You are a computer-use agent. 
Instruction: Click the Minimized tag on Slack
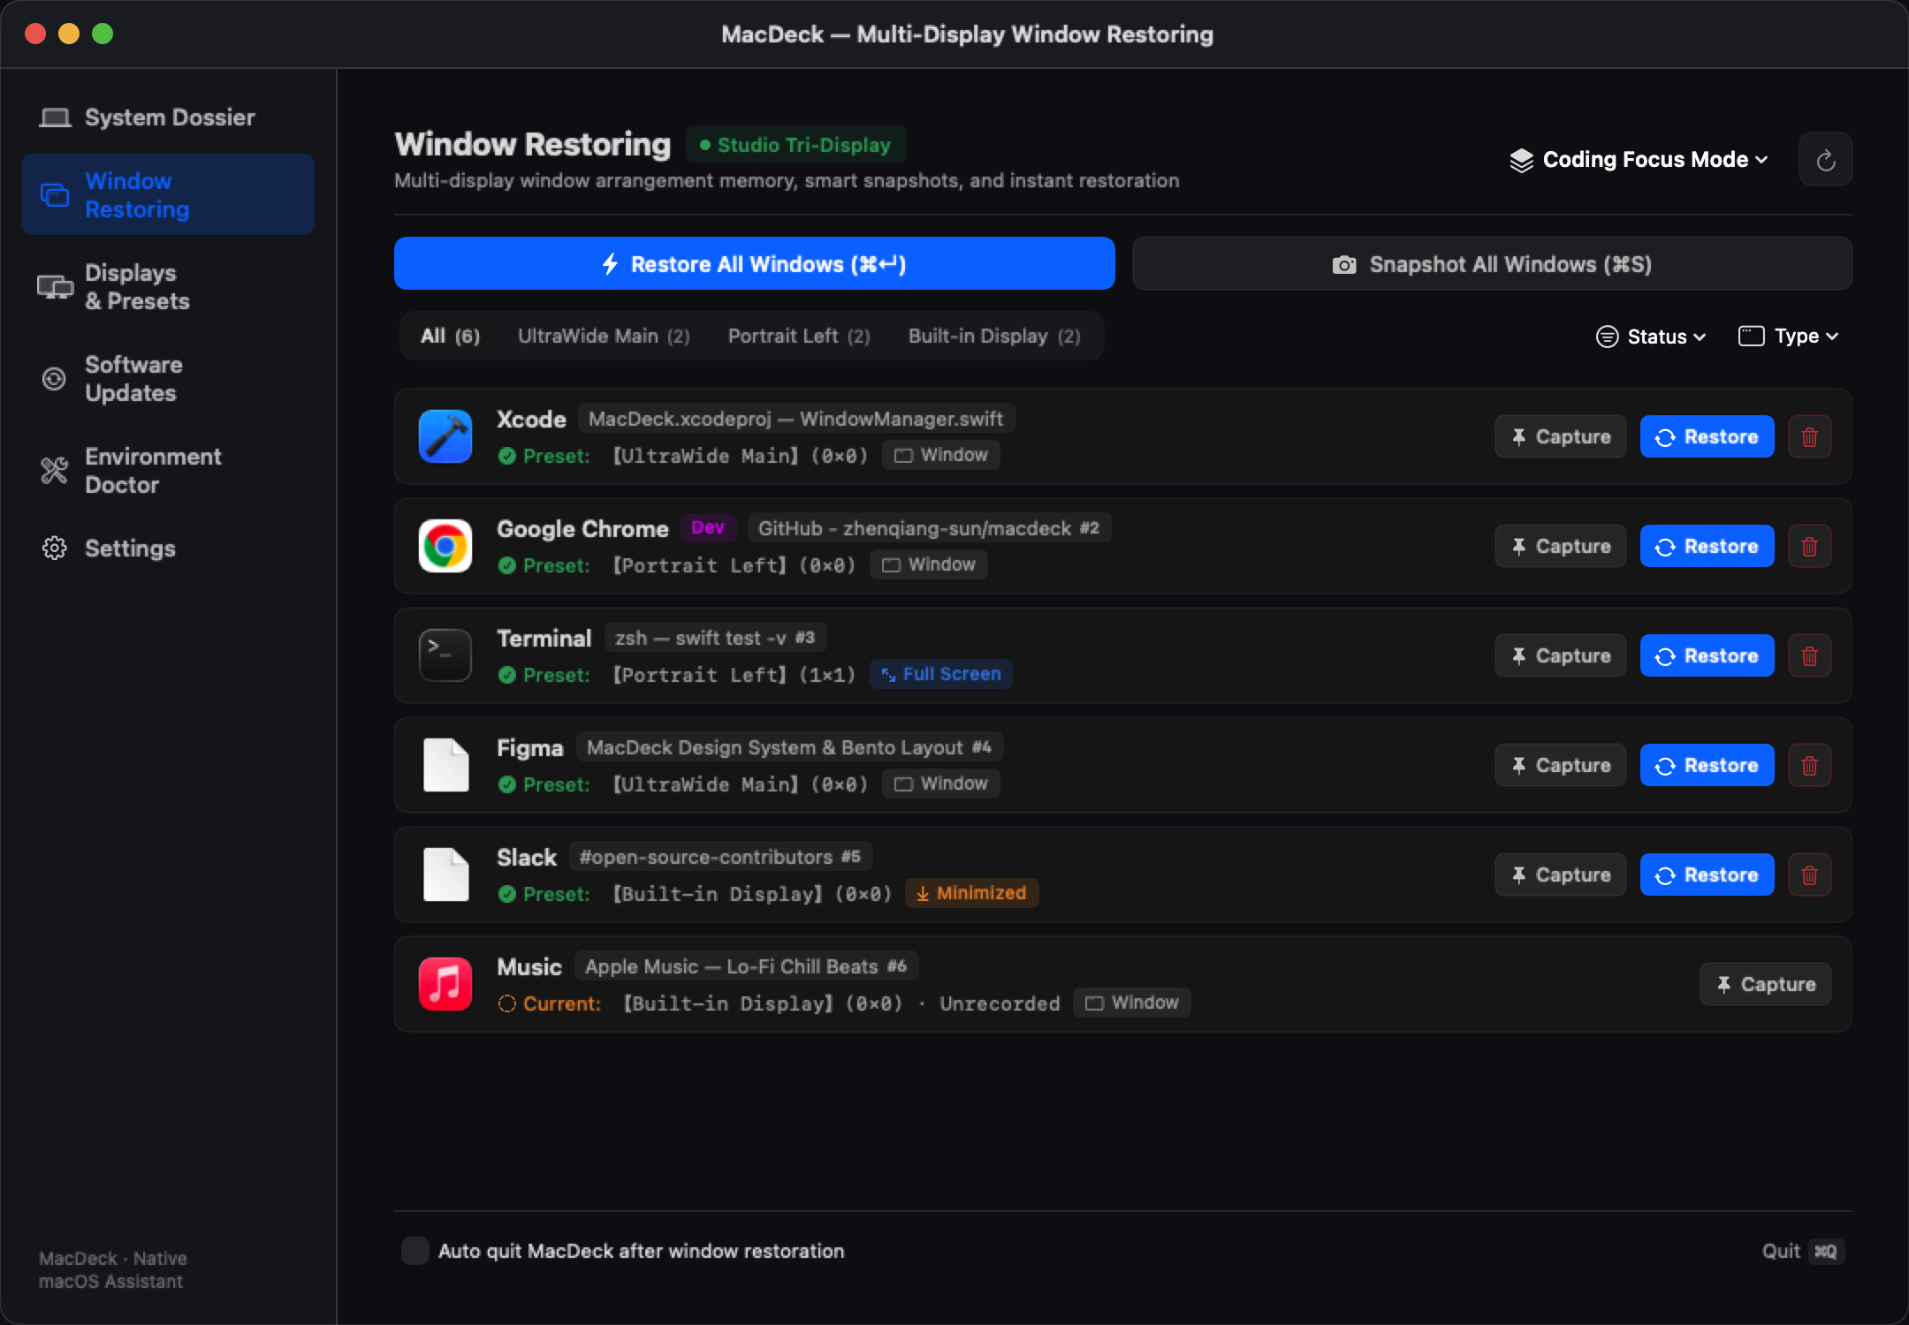971,893
